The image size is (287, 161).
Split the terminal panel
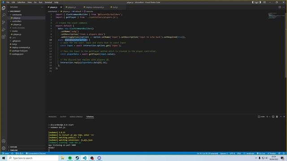pos(273,117)
